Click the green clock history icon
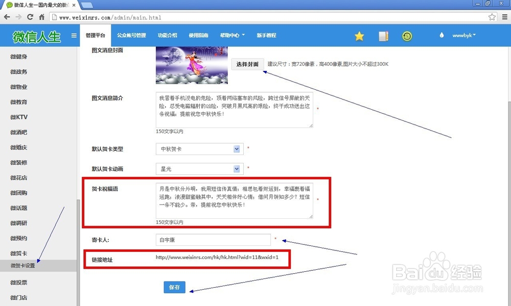This screenshot has height=306, width=511. (407, 36)
